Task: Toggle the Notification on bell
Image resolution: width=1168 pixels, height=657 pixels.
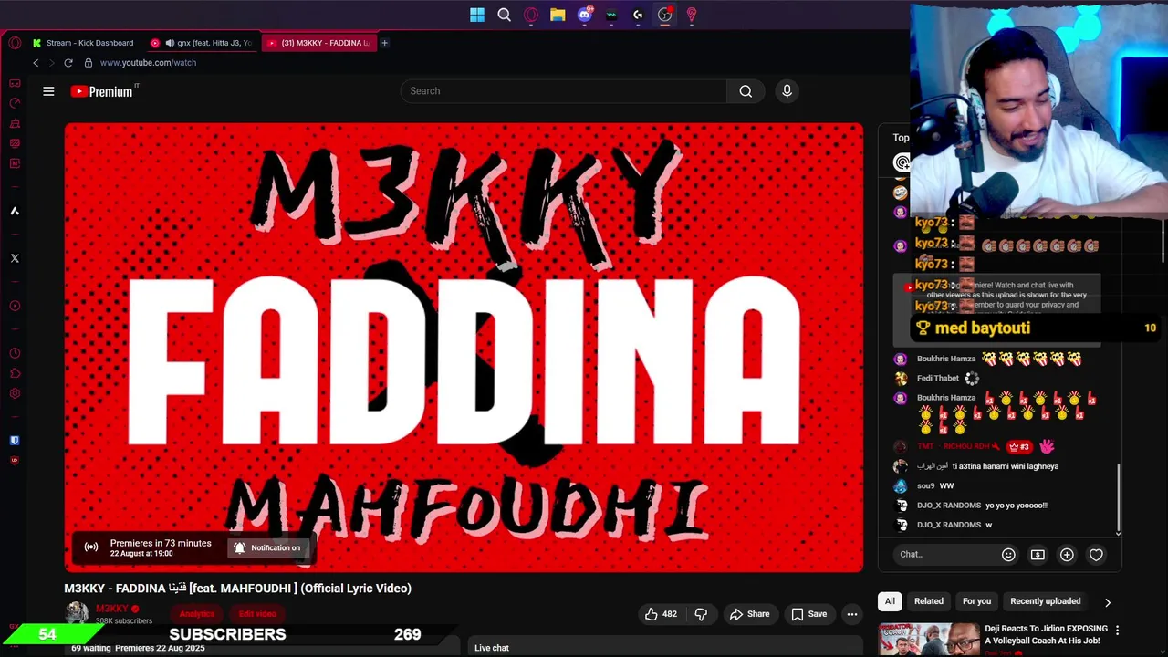Action: coord(266,548)
